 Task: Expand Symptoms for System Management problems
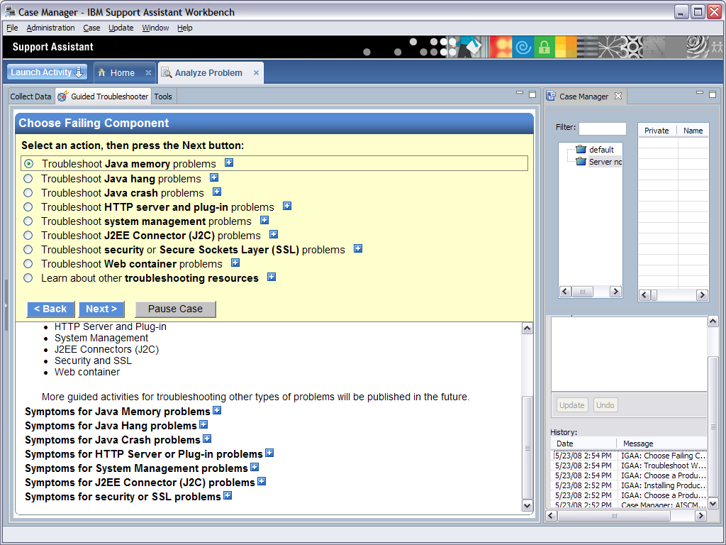pyautogui.click(x=255, y=467)
